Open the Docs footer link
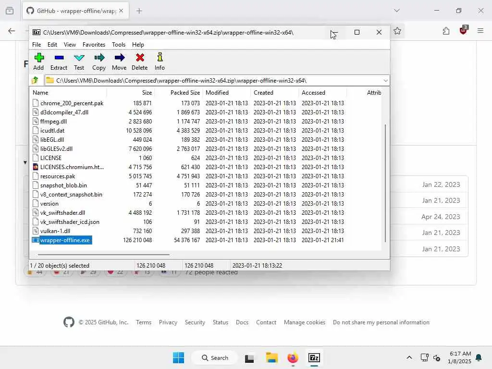Image resolution: width=492 pixels, height=369 pixels. 242,322
